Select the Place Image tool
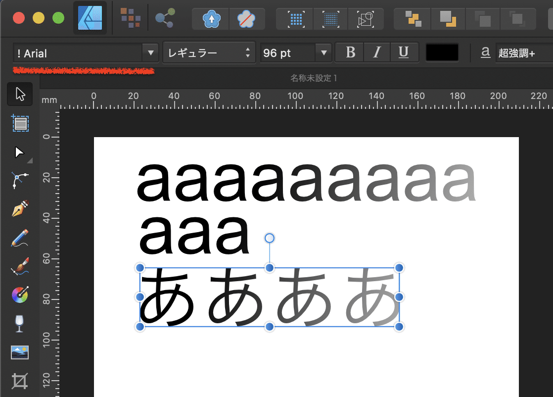Viewport: 553px width, 397px height. pos(20,352)
